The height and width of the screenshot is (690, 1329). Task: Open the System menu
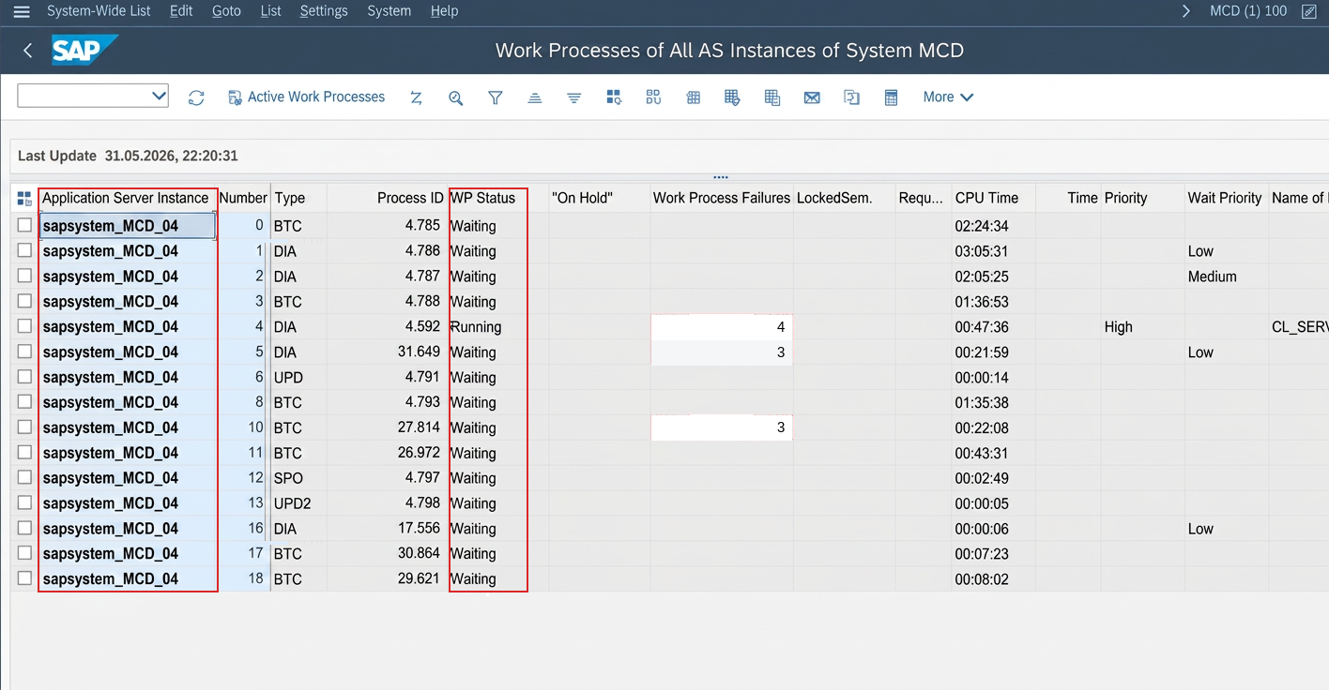click(390, 11)
